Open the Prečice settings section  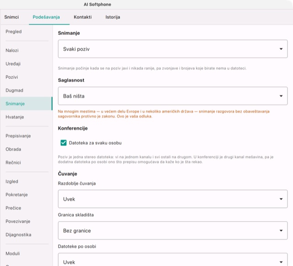point(26,208)
